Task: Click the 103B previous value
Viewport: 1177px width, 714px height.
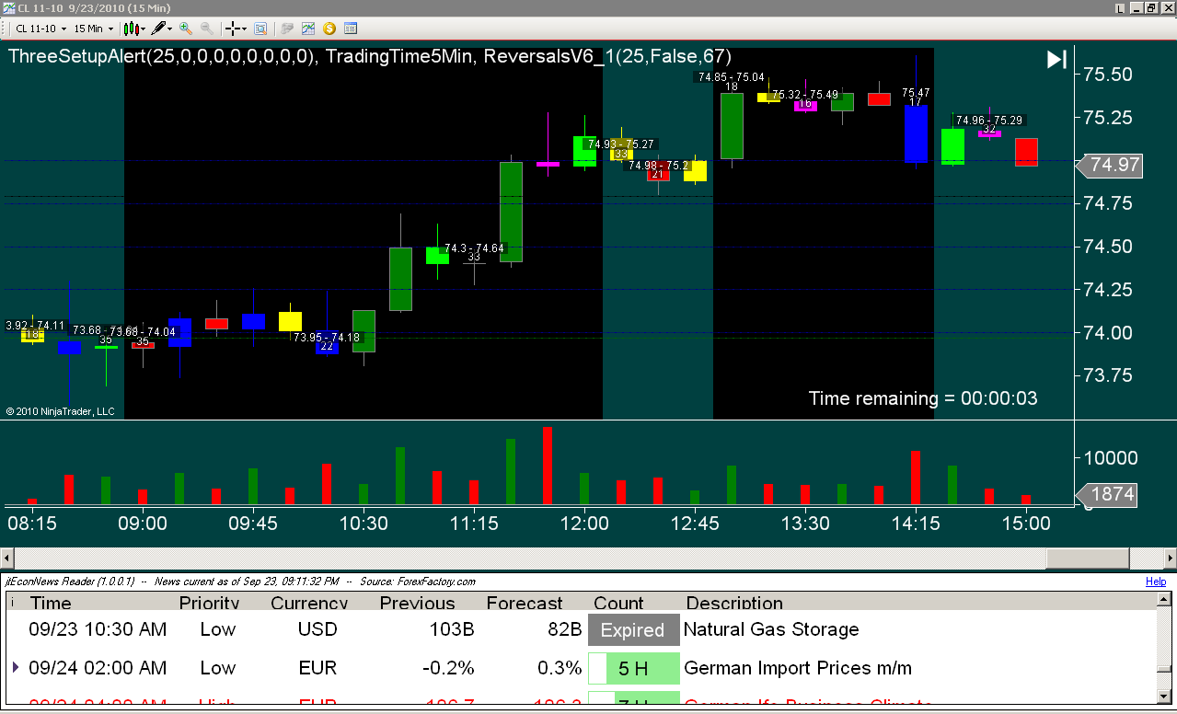Action: [x=451, y=630]
